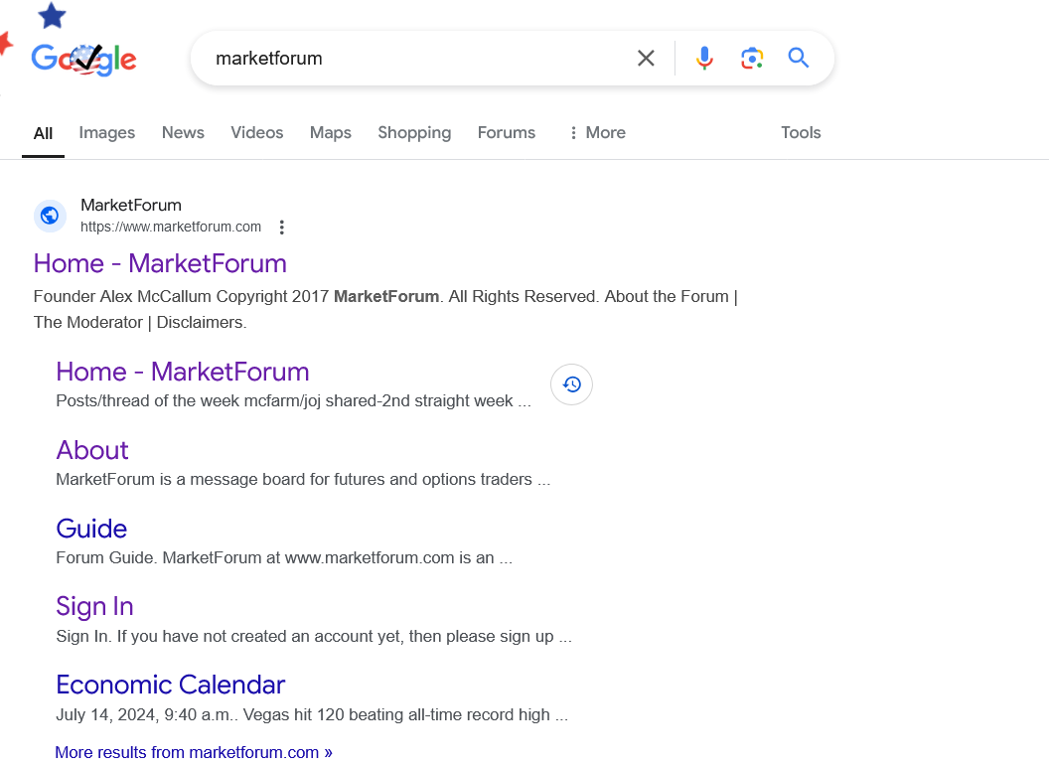
Task: Open the Guide sitelink
Action: 91,529
